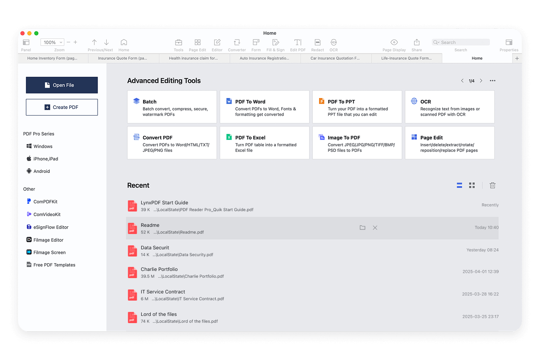This screenshot has width=540, height=360.
Task: Open the three-dots more options menu
Action: [493, 81]
